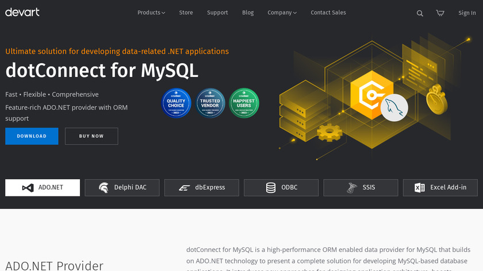
Task: Click the BUY NOW button
Action: pyautogui.click(x=91, y=136)
